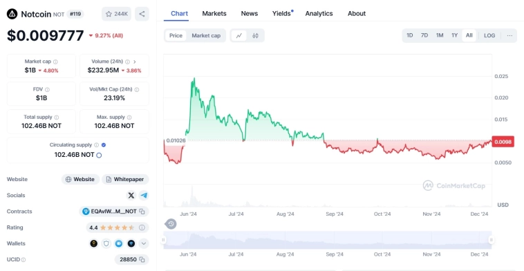The image size is (524, 271).
Task: Click the chart history clock icon
Action: (171, 224)
